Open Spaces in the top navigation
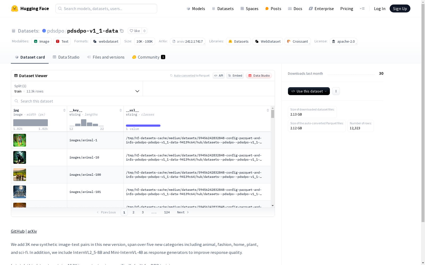425x265 pixels. 249,8
